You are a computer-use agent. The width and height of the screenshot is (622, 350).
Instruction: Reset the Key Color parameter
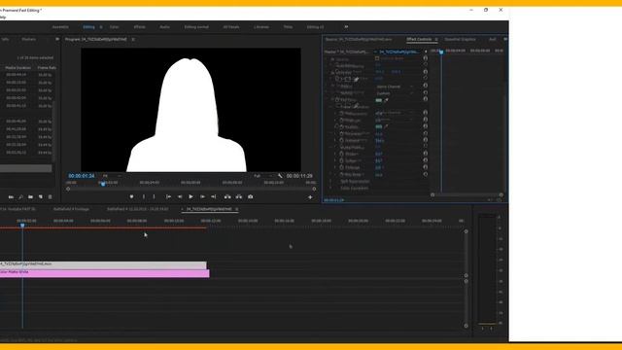click(426, 99)
